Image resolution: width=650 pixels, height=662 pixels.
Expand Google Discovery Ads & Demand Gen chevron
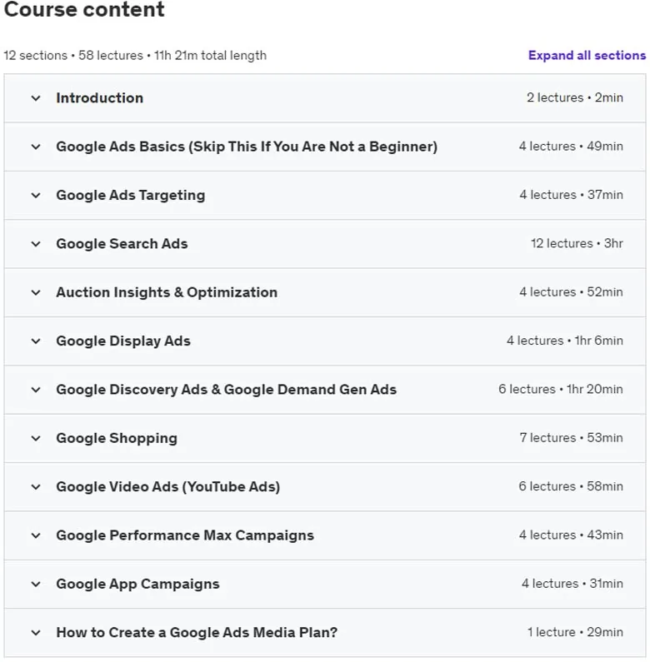click(x=36, y=390)
